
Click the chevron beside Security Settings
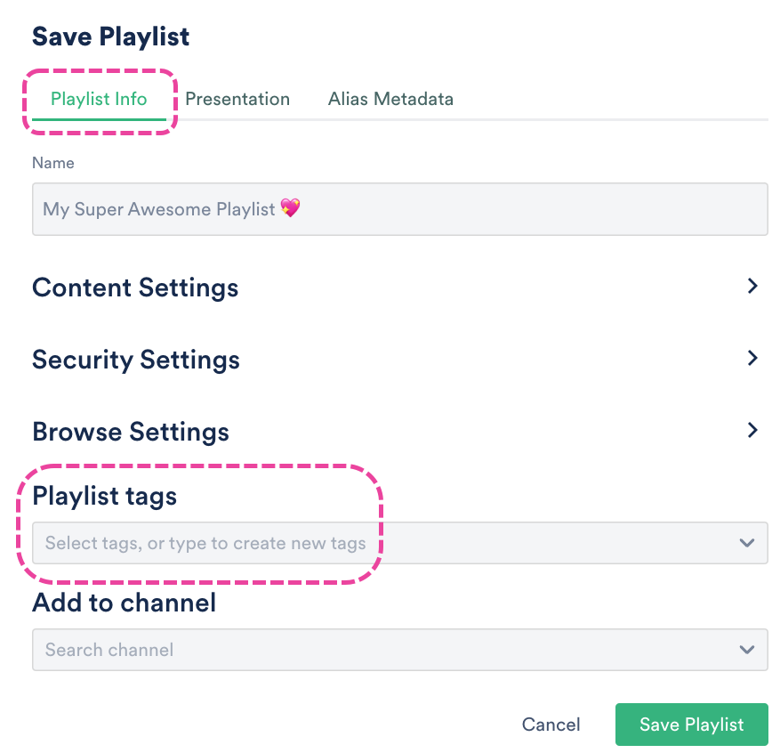752,359
